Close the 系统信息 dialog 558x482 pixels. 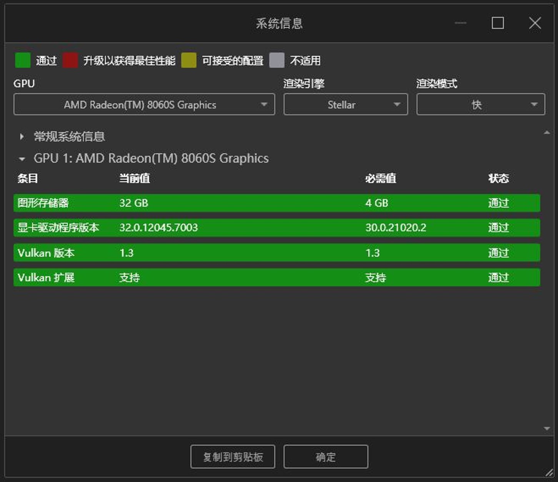[535, 23]
